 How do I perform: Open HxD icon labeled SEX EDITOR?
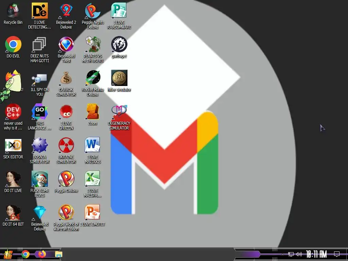pos(13,145)
